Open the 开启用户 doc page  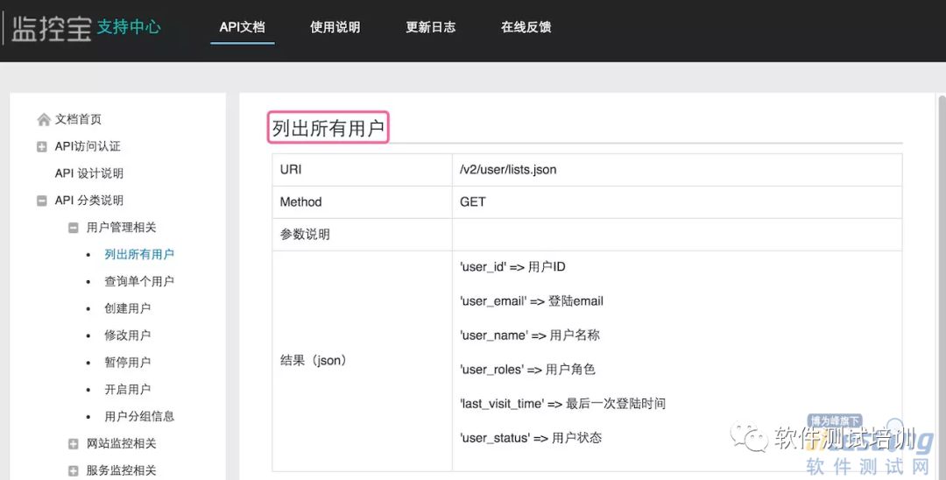(127, 390)
